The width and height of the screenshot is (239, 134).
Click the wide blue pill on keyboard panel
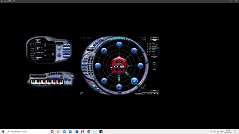click(55, 77)
